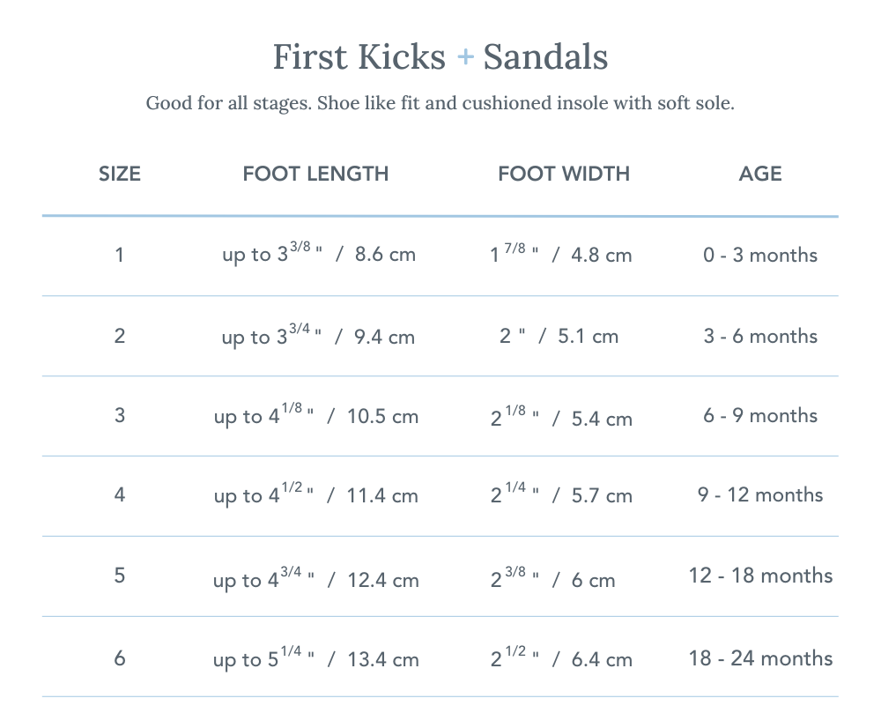
Task: Click the blue plus sign in title
Action: (465, 58)
